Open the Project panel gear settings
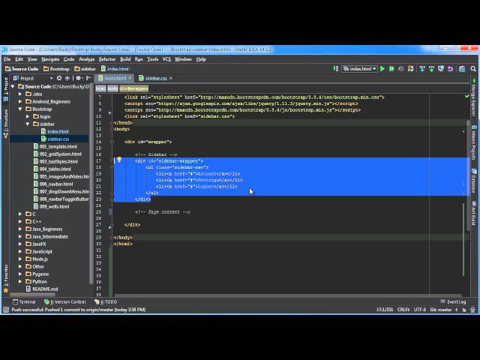Screen dimensions: 480x360 point(78,78)
